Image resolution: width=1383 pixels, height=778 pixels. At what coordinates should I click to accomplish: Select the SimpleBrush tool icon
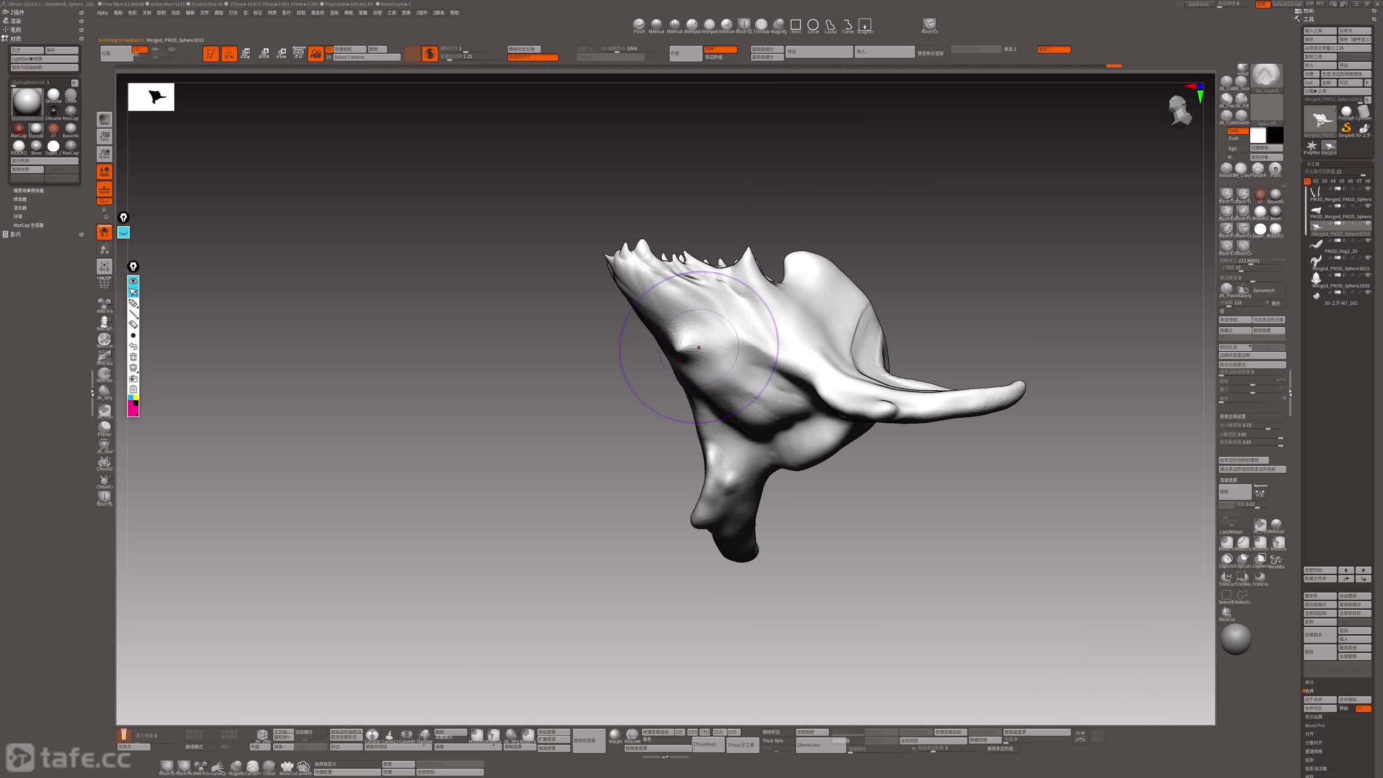(x=1346, y=128)
